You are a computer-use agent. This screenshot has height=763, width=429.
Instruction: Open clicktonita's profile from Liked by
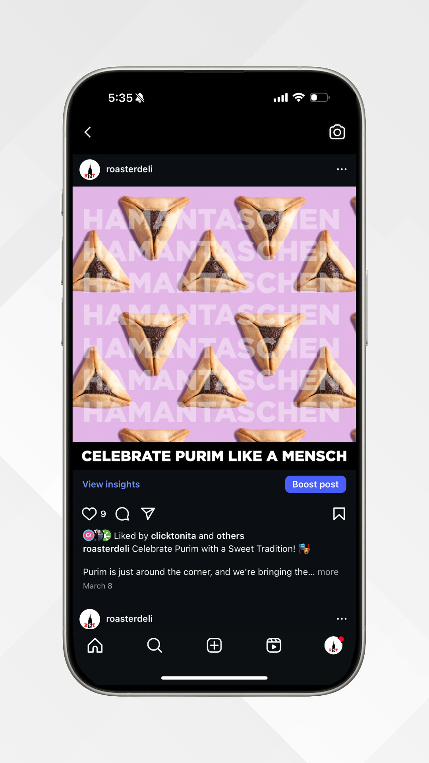coord(174,536)
